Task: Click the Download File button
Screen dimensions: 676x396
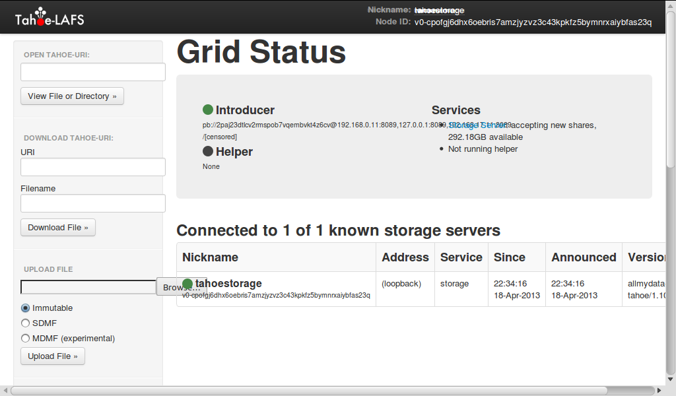Action: 58,228
